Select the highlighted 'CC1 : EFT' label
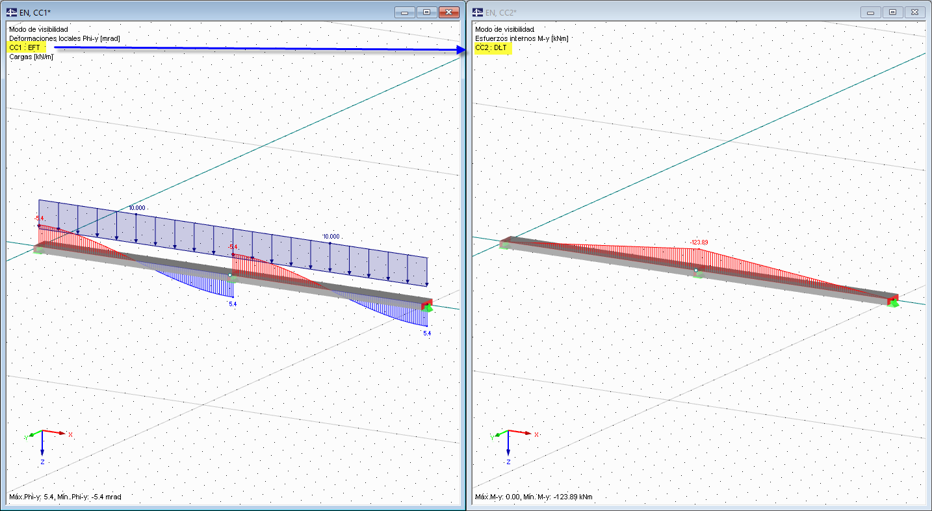This screenshot has height=511, width=932. pos(25,47)
